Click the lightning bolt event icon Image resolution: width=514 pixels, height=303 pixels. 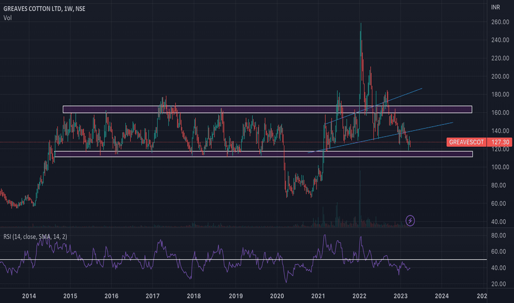click(x=410, y=221)
